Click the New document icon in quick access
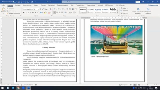This screenshot has height=90, width=160. (x=32, y=2)
